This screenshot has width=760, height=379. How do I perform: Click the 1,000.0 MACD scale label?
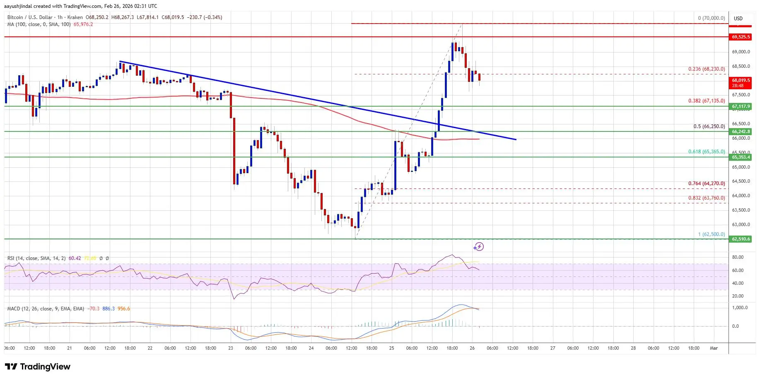coord(740,308)
